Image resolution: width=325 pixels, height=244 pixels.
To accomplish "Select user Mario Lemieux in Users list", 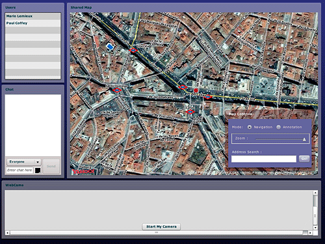I will point(33,16).
